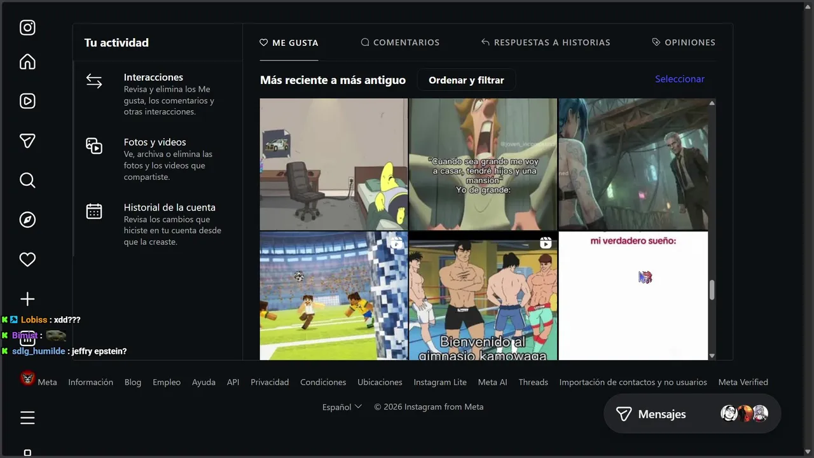Open the hamburger More menu icon

click(x=27, y=417)
